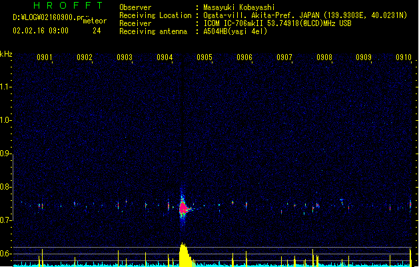
Task: Click the 0901 time marker
Action: point(45,57)
